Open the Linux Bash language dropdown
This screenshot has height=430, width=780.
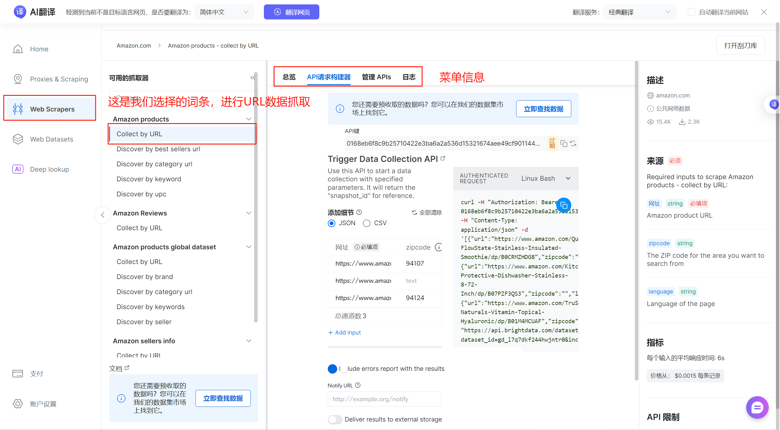point(546,178)
